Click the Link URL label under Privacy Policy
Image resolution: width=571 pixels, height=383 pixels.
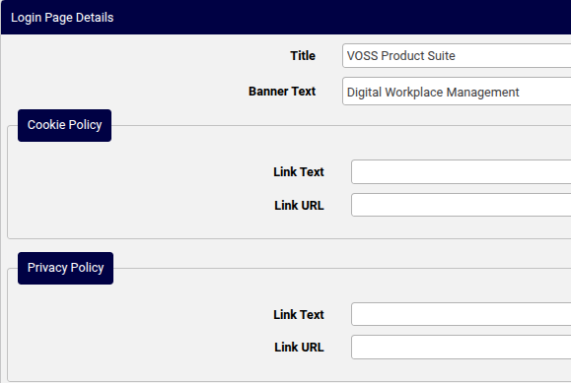299,347
